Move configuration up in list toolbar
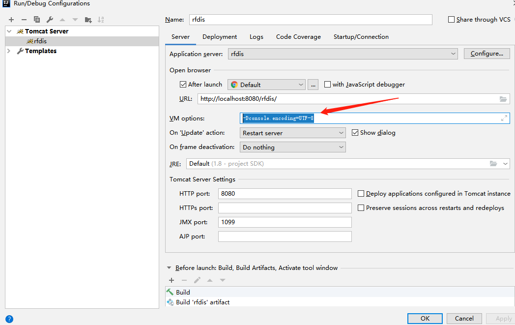 62,20
